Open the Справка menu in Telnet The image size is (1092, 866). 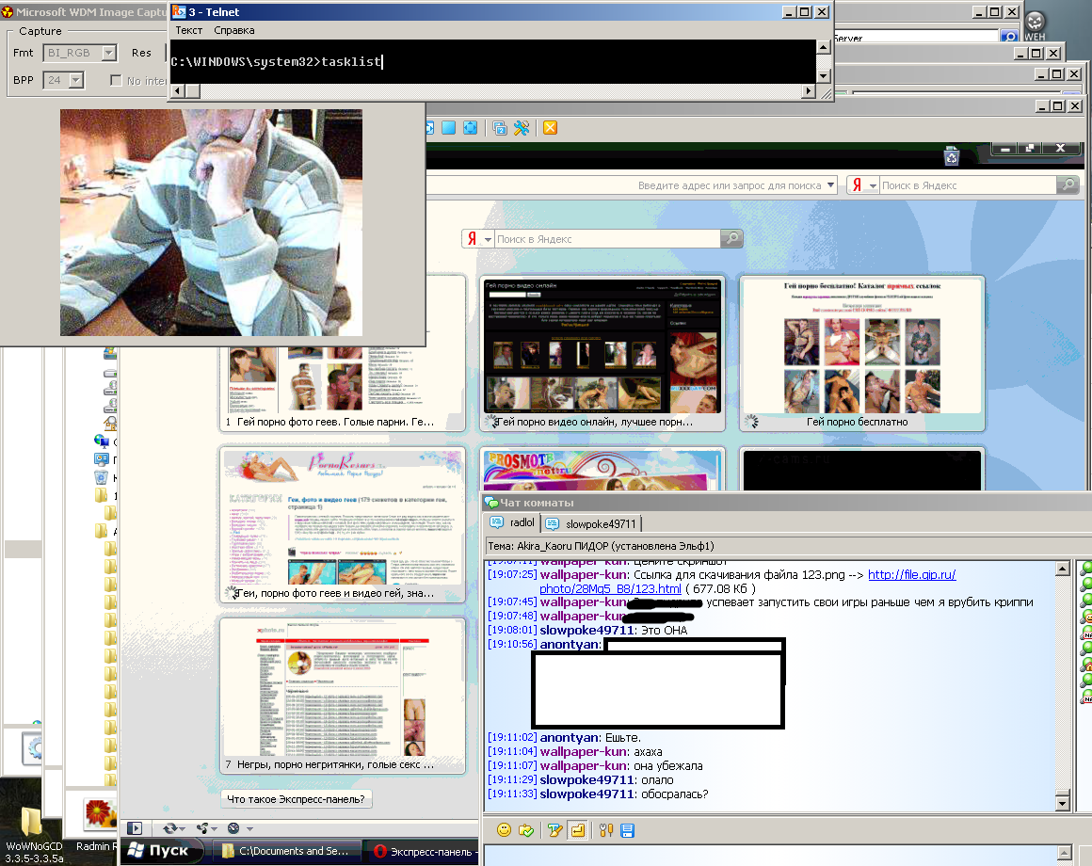point(234,30)
